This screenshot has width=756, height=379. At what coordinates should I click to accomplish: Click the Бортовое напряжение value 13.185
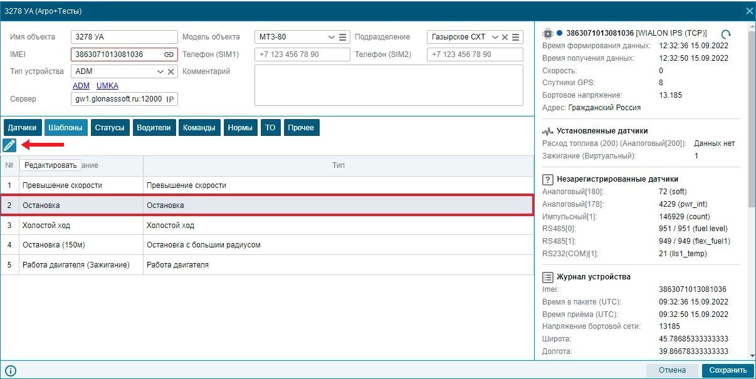(670, 95)
